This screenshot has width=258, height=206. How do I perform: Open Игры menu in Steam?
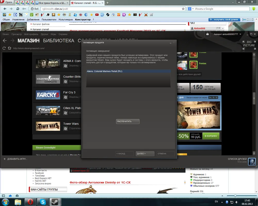53,34
